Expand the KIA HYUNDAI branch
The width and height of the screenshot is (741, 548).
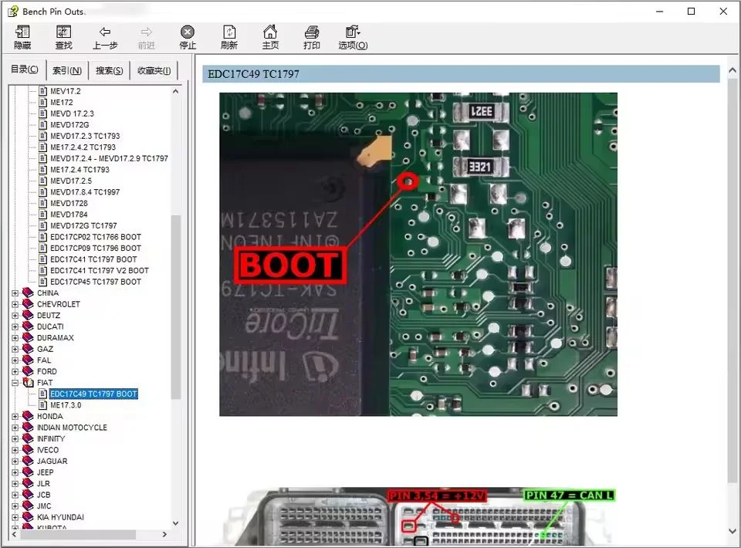[x=15, y=517]
